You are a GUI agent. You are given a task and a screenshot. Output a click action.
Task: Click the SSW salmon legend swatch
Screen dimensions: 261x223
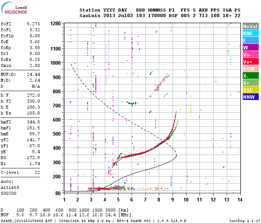(251, 68)
